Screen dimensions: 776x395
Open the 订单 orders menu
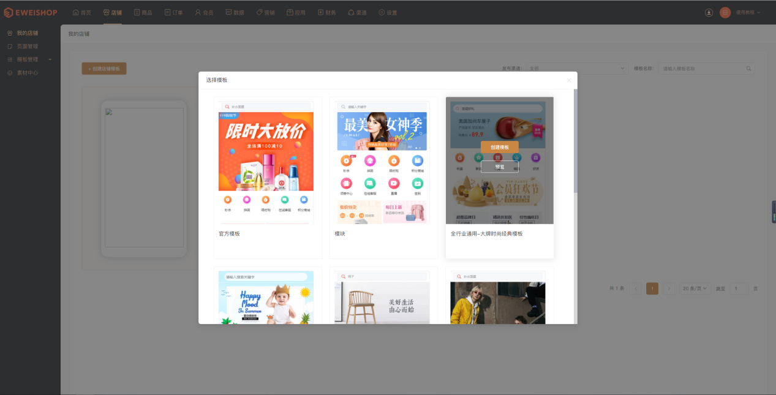tap(174, 12)
